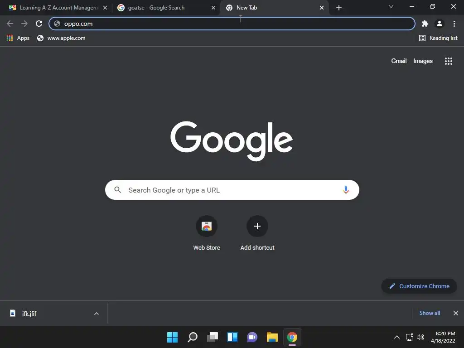Open Windows Start menu
This screenshot has width=464, height=348.
click(172, 337)
